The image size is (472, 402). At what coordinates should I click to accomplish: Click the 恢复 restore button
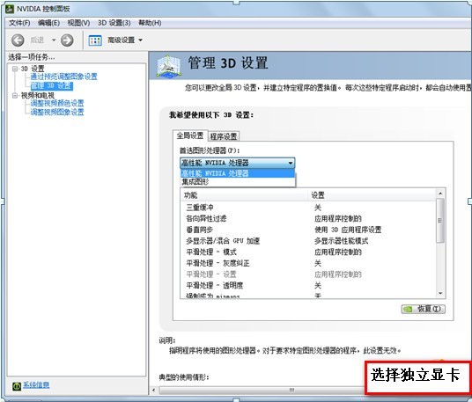pos(423,309)
